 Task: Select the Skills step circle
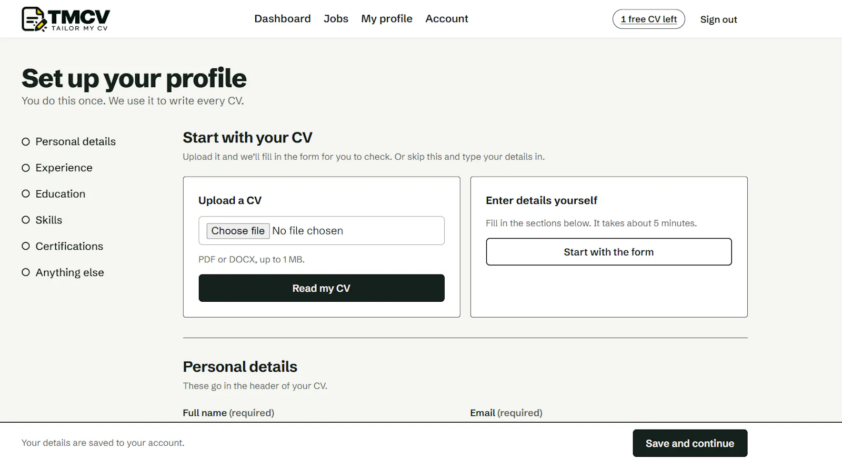(x=26, y=220)
